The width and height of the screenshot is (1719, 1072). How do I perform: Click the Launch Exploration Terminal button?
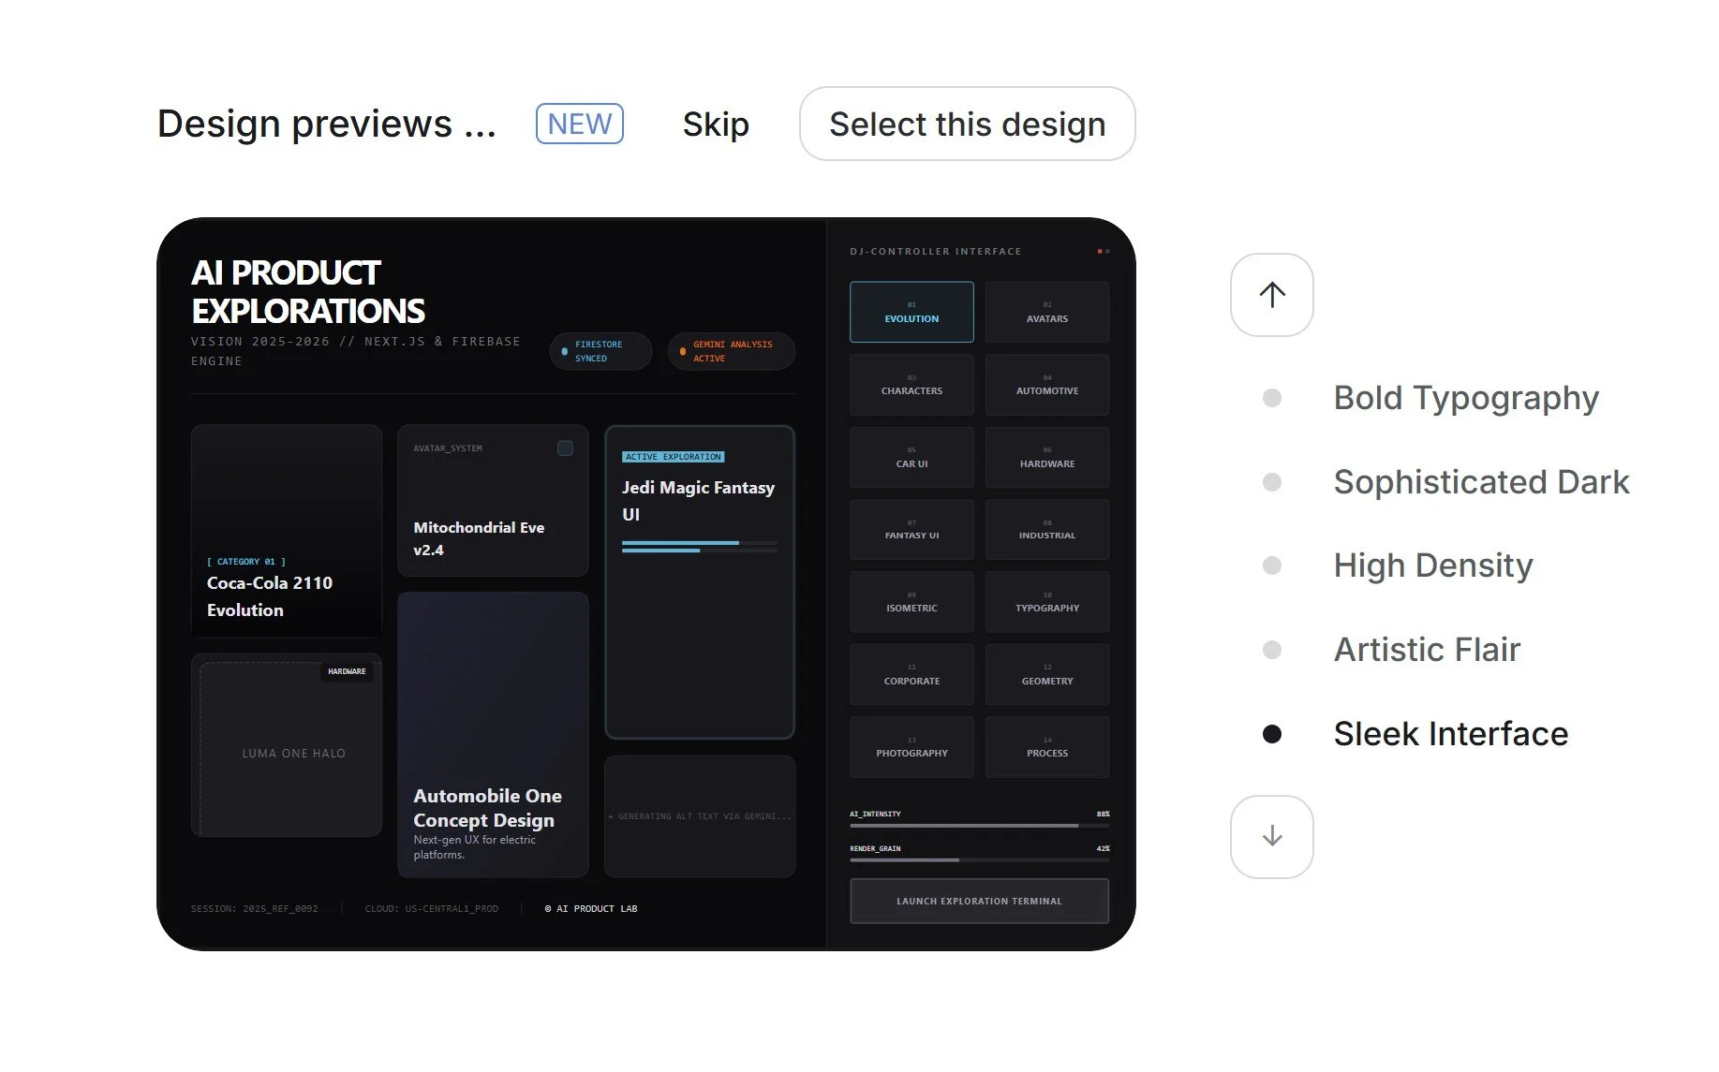pyautogui.click(x=979, y=901)
